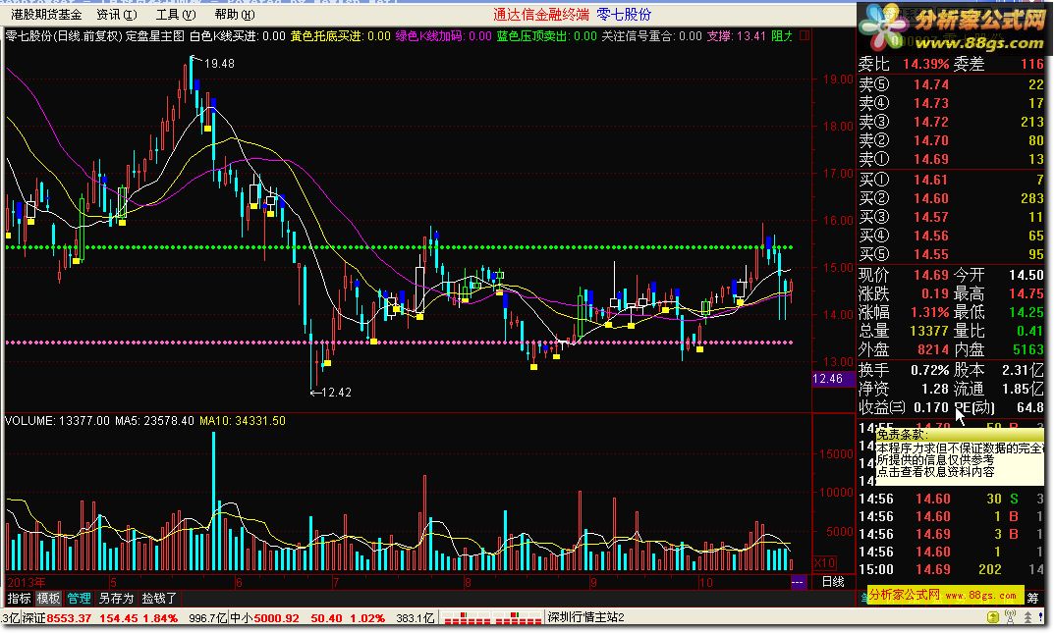
Task: Click the 买⑤ 14.55 bid row
Action: click(x=951, y=255)
